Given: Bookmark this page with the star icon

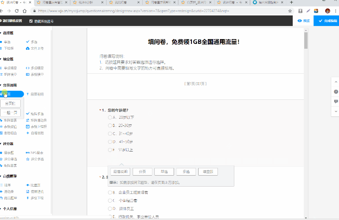Looking at the screenshot, I should [x=290, y=11].
